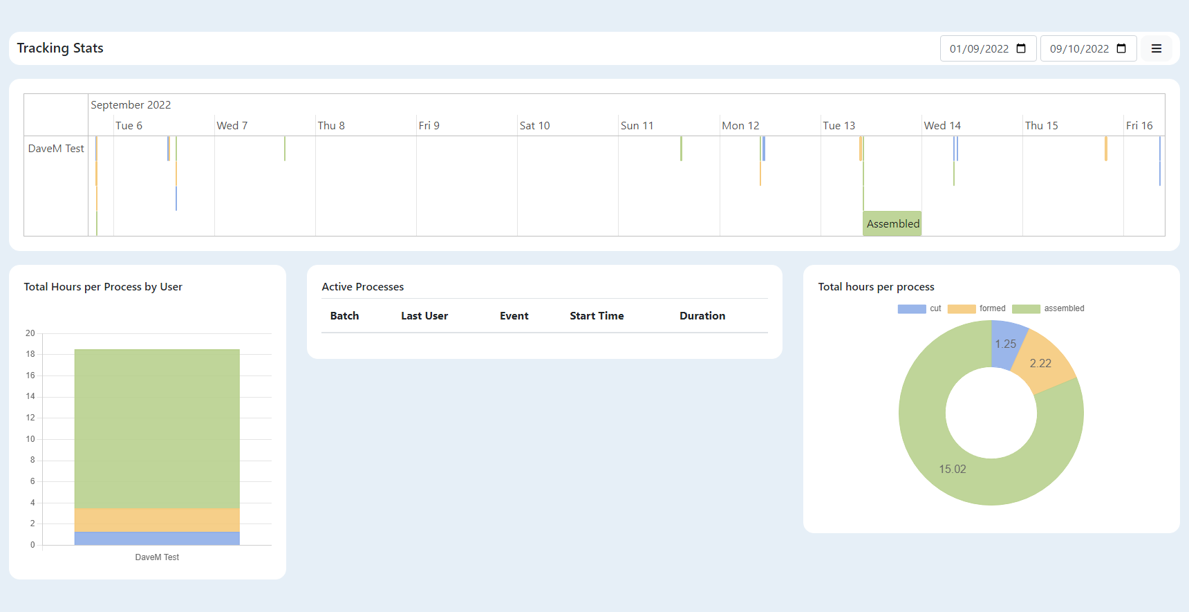This screenshot has height=612, width=1189.
Task: Click the Assembled timeline event block
Action: pos(892,223)
